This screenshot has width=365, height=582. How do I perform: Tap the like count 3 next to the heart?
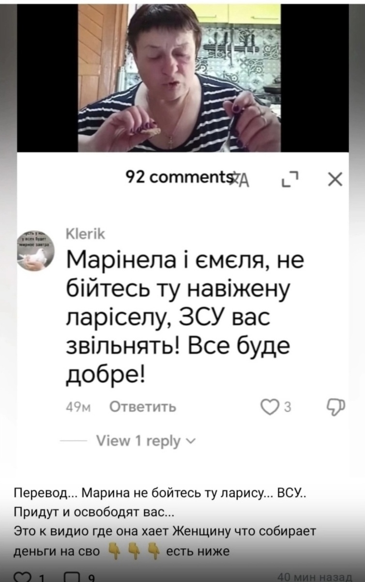click(x=287, y=407)
